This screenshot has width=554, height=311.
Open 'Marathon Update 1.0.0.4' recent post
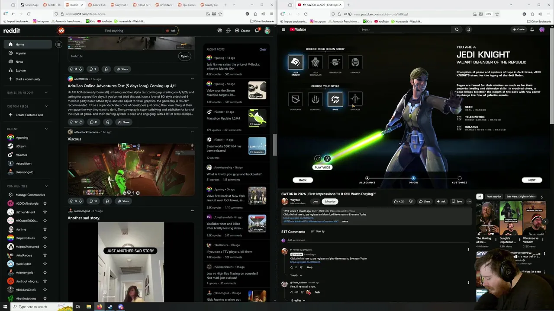[223, 118]
